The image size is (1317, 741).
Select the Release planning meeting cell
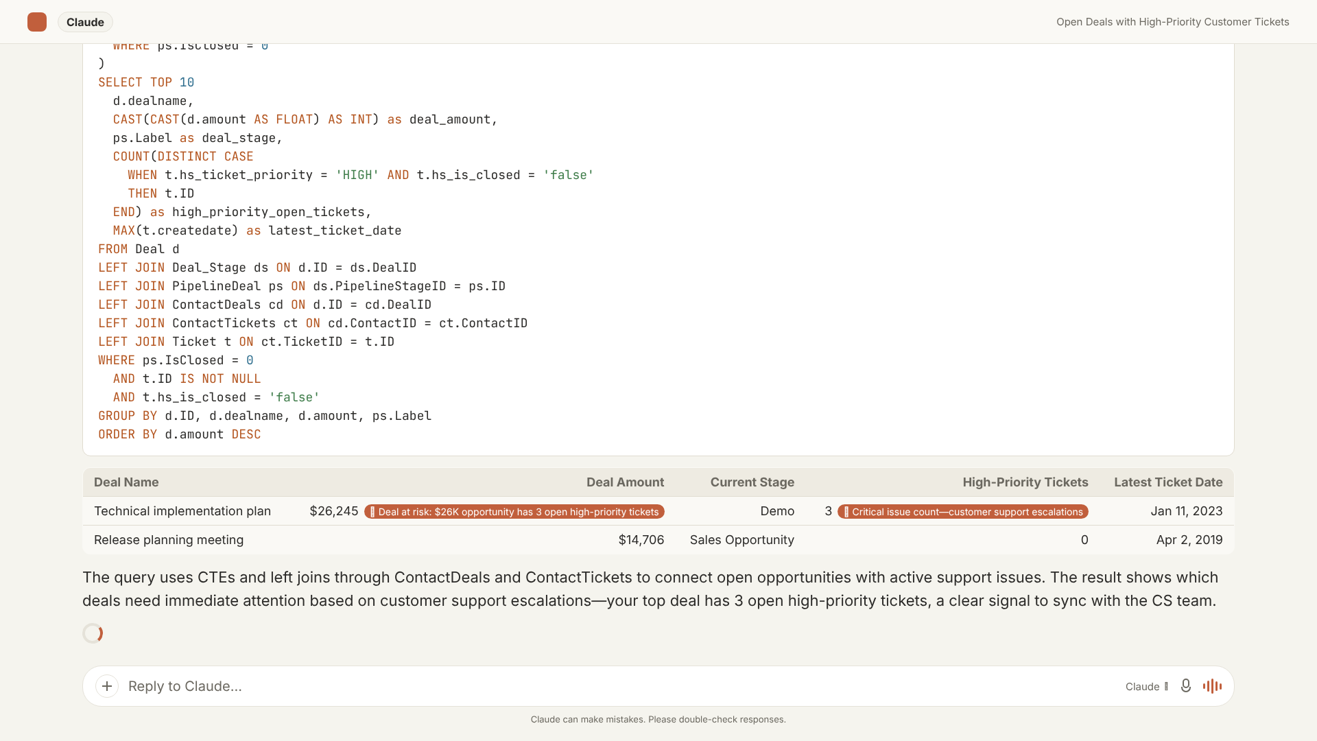pos(169,540)
